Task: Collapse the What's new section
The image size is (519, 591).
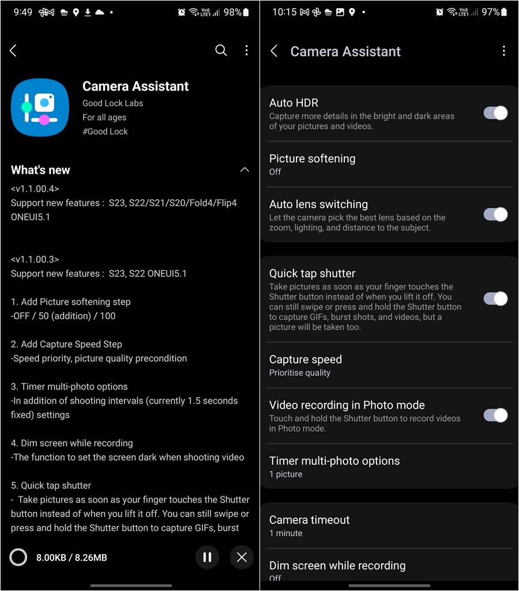Action: coord(245,170)
